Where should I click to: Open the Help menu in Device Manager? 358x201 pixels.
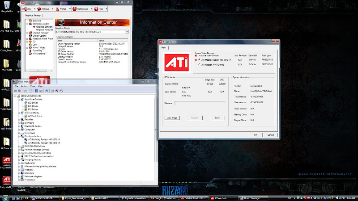pos(40,86)
